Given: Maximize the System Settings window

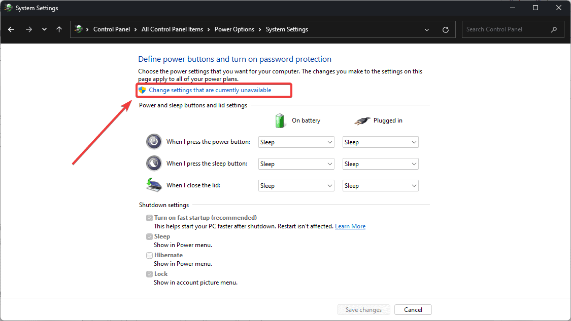Looking at the screenshot, I should (535, 8).
